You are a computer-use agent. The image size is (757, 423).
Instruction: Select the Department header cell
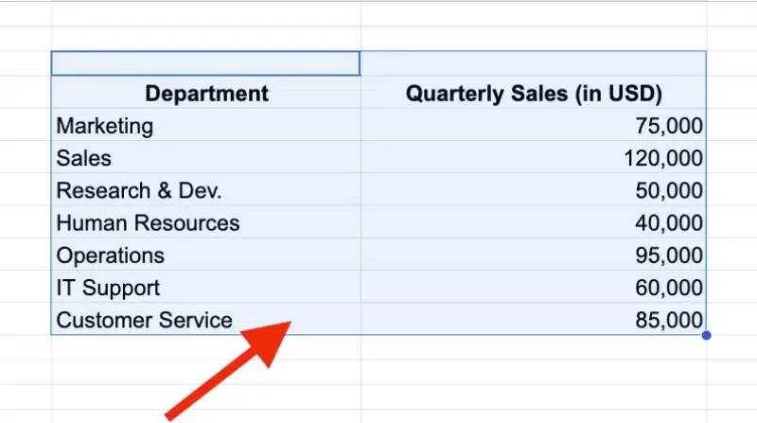coord(206,92)
